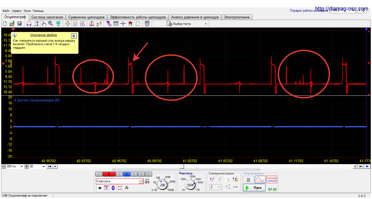Toggle blue channel 4 button
This screenshot has width=372, height=199.
tap(127, 174)
